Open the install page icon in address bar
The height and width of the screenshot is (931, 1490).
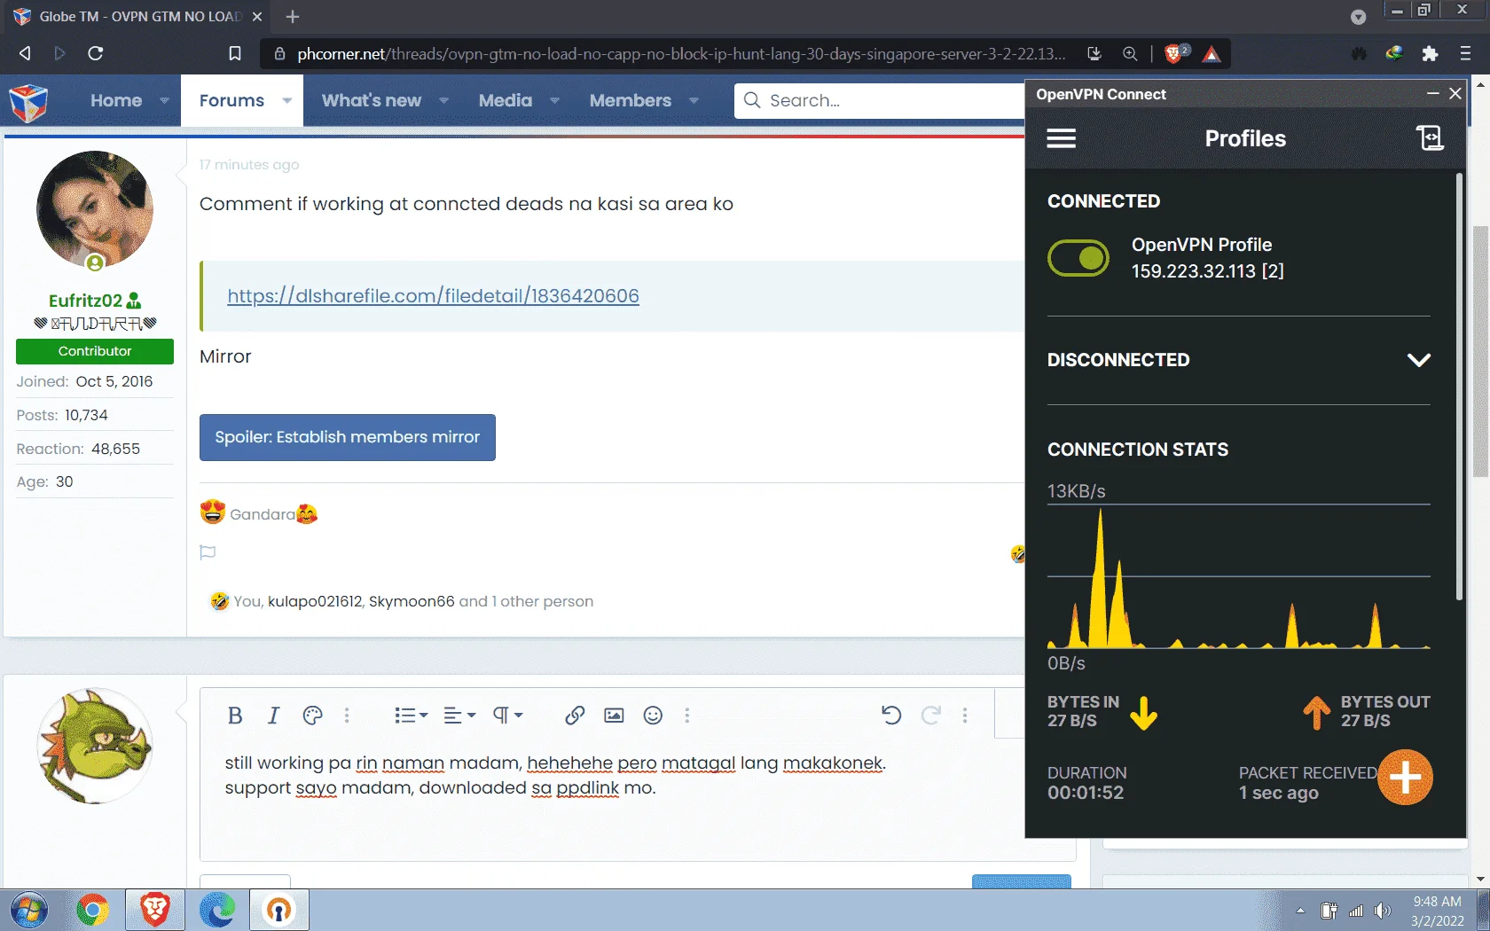point(1094,53)
